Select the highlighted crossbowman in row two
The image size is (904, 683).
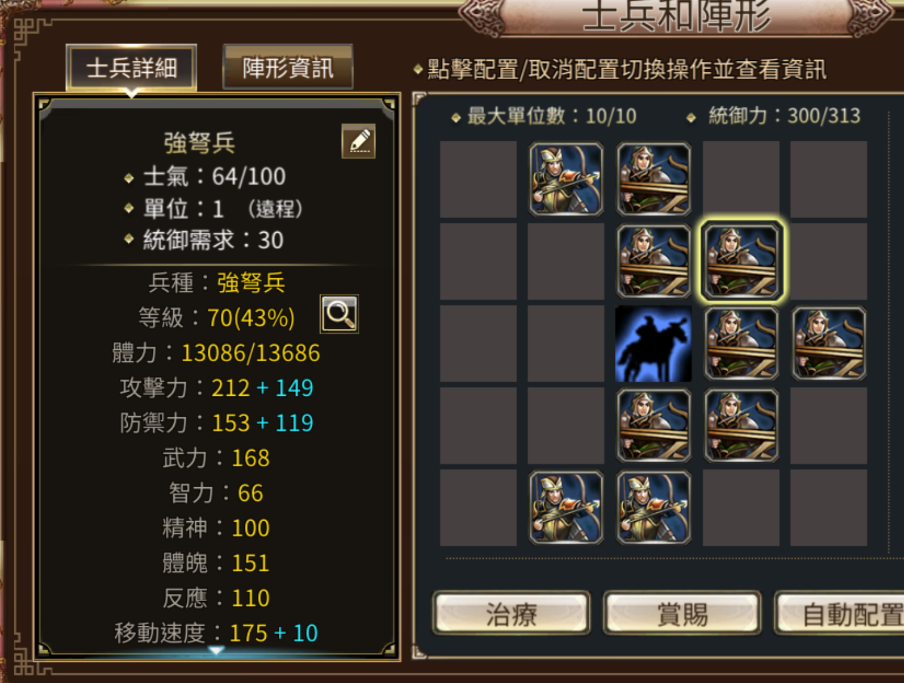coord(741,261)
